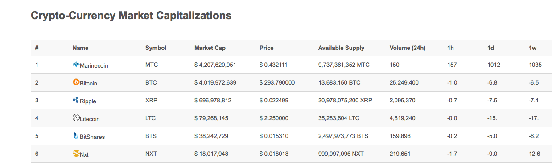Click the Nxt logo icon
The image size is (552, 166).
pyautogui.click(x=76, y=154)
